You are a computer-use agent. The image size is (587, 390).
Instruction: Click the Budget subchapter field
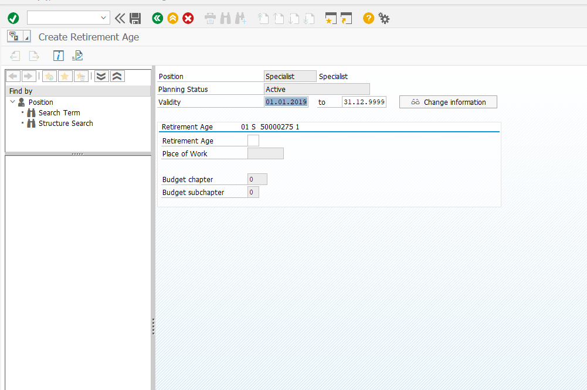tap(253, 192)
